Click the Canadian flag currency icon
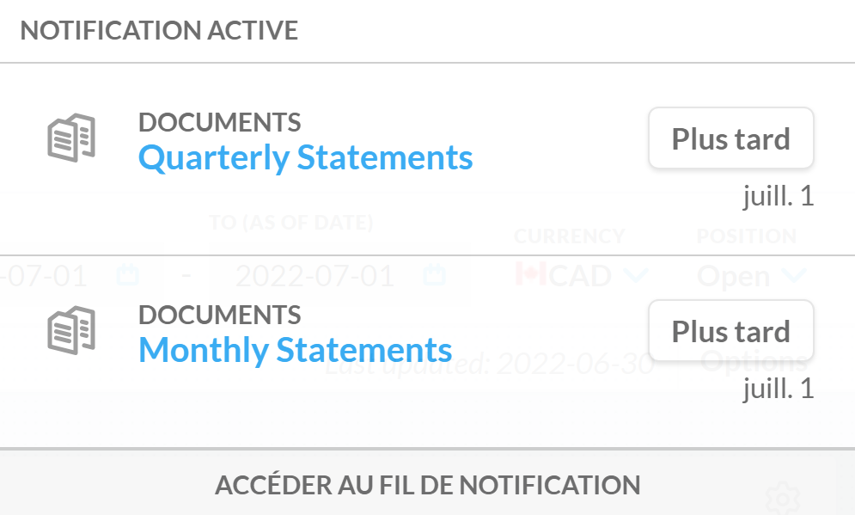Image resolution: width=855 pixels, height=515 pixels. (x=531, y=275)
